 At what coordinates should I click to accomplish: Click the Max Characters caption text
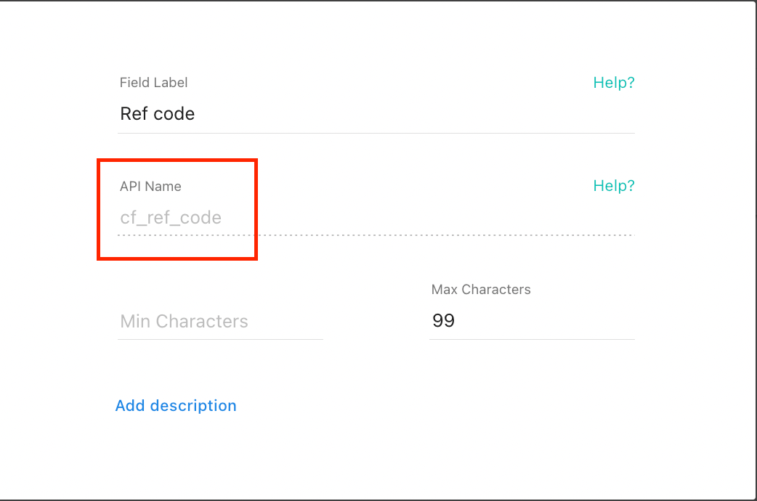tap(481, 290)
